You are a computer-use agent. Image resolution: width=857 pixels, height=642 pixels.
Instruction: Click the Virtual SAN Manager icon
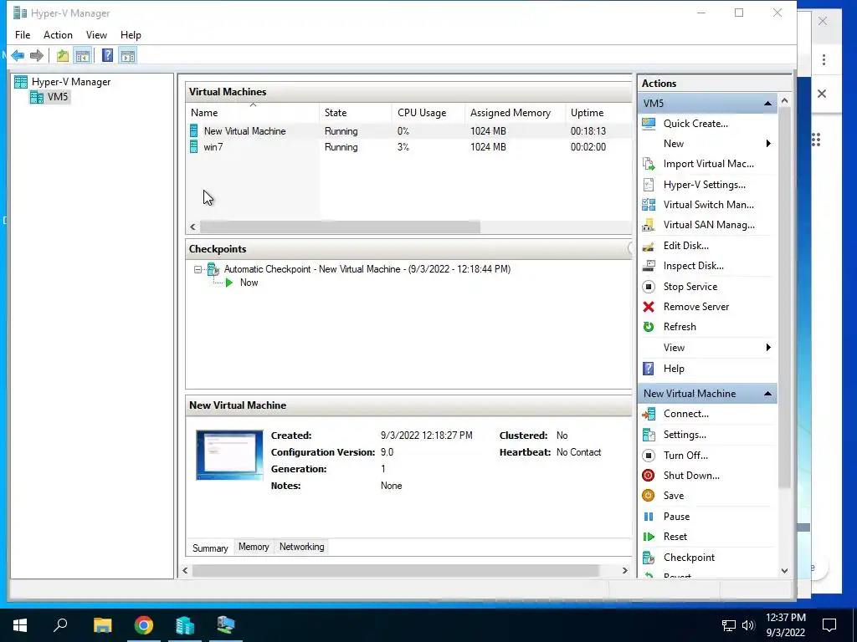click(649, 225)
